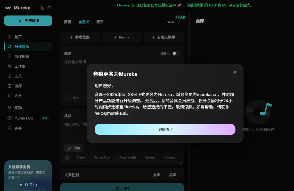The height and width of the screenshot is (191, 294).
Task: Click the 免费试用 free trial button
Action: (x=28, y=21)
